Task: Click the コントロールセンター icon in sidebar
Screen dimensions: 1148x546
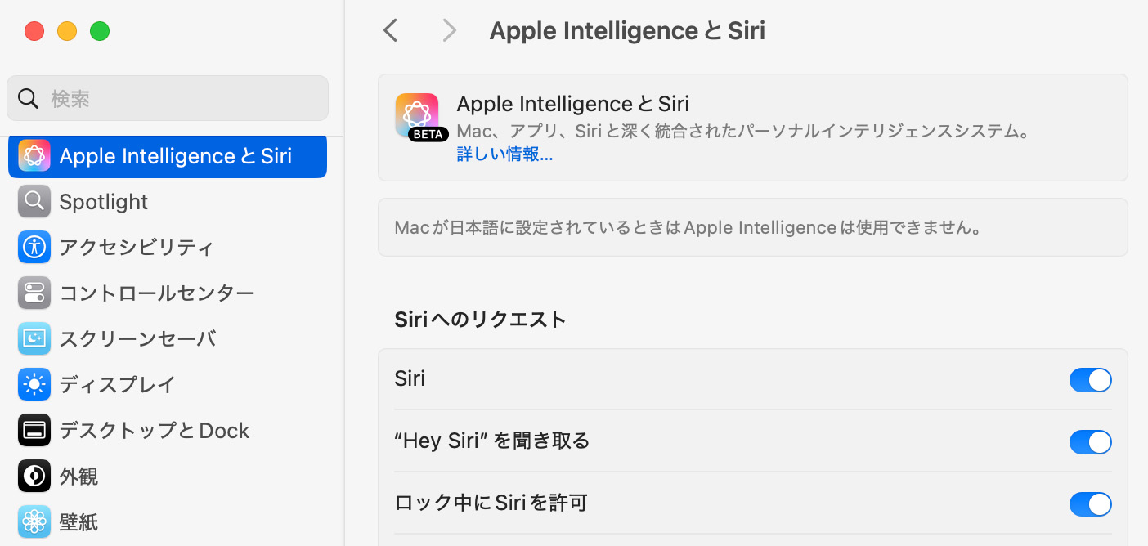Action: pos(34,293)
